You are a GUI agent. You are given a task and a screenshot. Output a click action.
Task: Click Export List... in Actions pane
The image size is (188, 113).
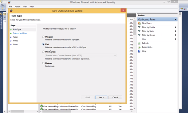coord(147,47)
